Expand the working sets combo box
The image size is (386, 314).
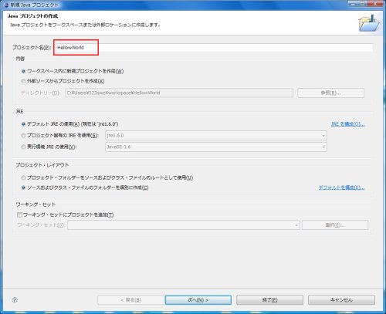183,225
